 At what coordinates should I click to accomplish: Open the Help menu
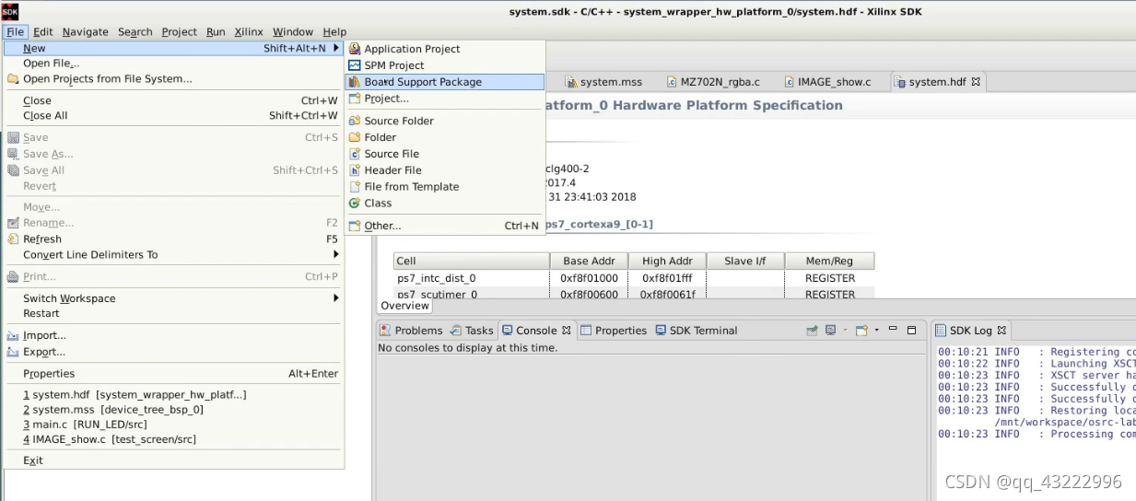click(x=334, y=31)
